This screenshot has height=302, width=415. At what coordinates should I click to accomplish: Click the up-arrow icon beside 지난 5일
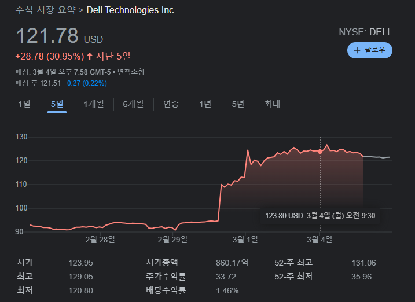click(x=90, y=56)
